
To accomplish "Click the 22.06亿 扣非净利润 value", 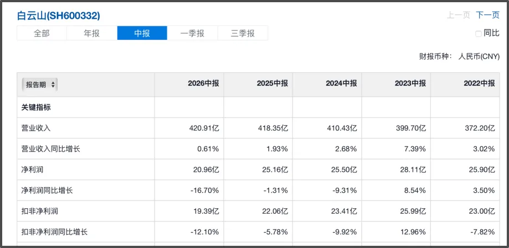I will [x=275, y=211].
